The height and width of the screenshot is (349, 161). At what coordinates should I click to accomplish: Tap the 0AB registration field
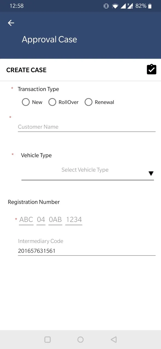55,219
